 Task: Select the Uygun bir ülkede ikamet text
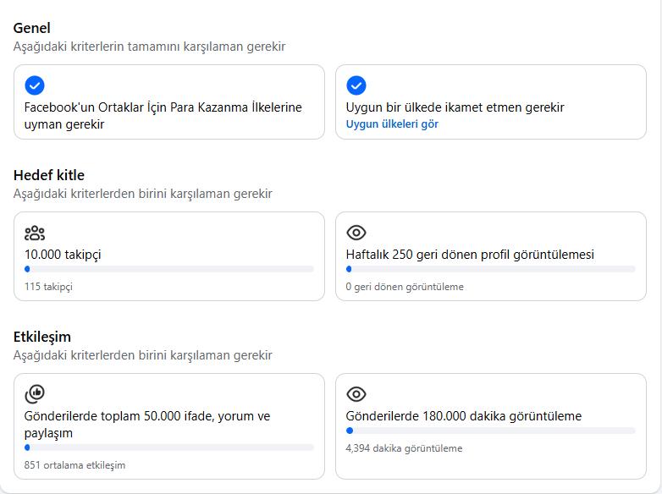tap(455, 107)
